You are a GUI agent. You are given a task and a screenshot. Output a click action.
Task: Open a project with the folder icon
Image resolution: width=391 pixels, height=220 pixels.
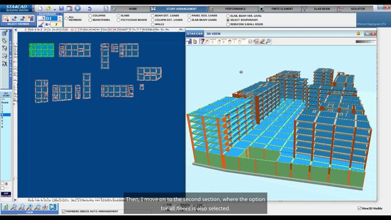tap(48, 9)
